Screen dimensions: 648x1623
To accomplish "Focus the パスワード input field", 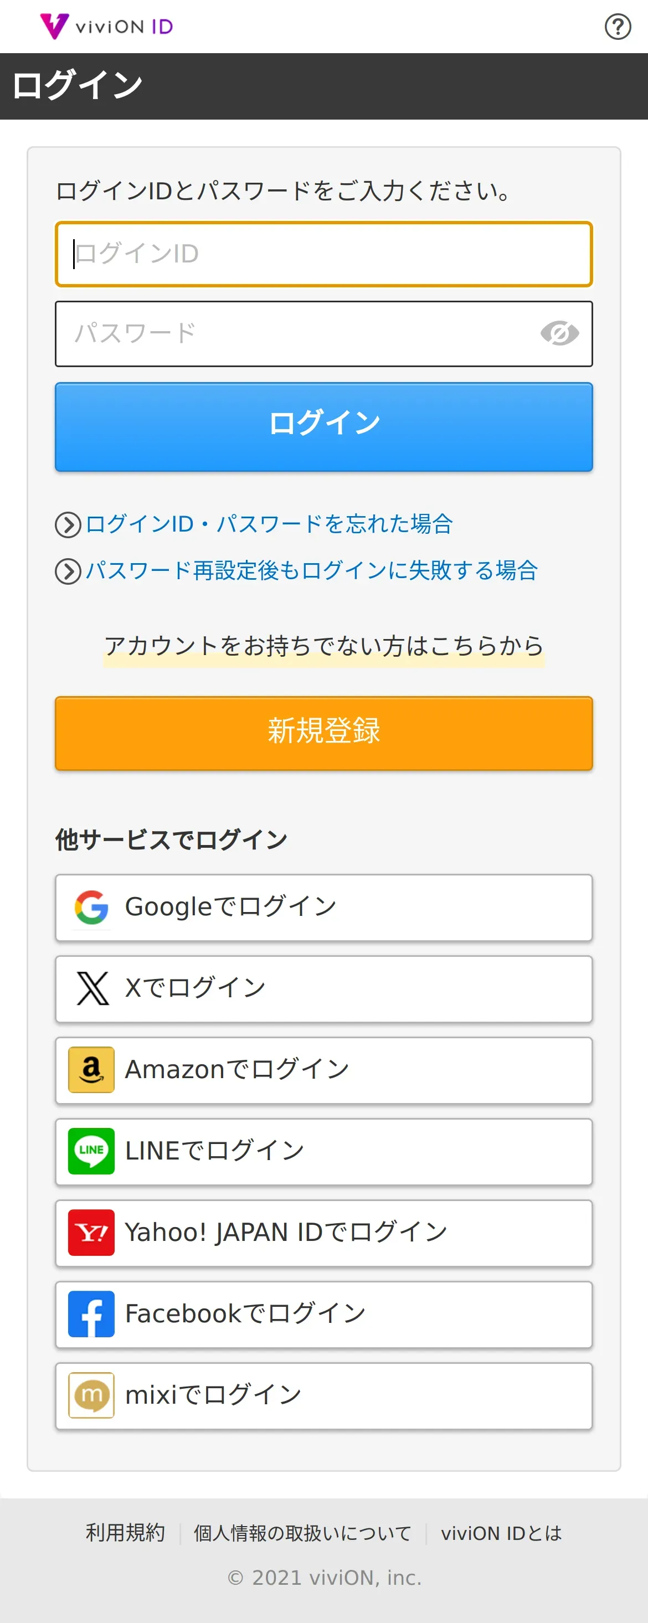I will click(x=296, y=333).
